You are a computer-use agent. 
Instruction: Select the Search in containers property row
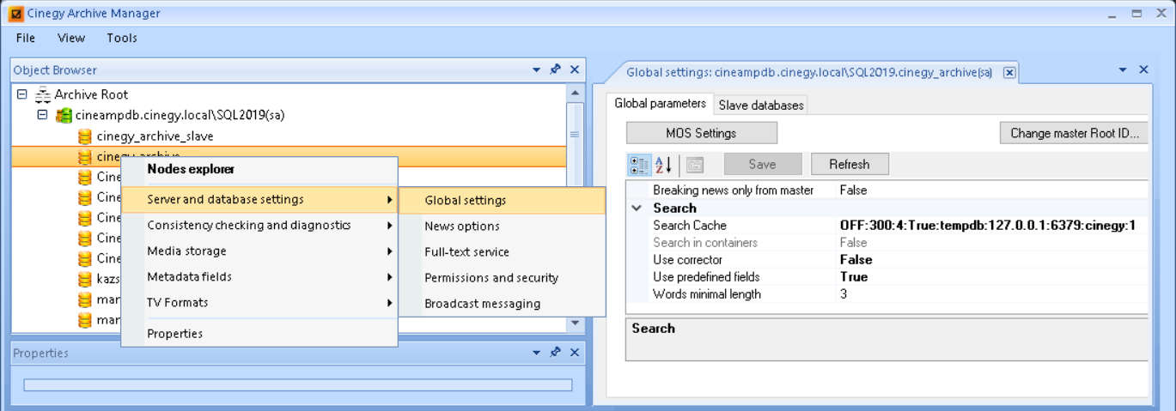click(x=887, y=243)
